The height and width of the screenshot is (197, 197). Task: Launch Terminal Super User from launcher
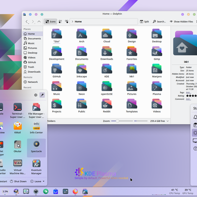pos(18,110)
